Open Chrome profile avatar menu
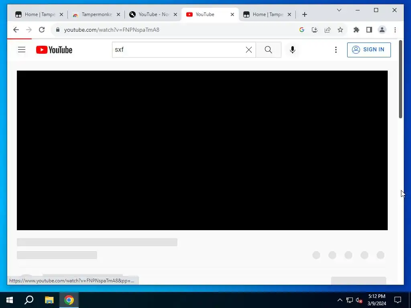 (382, 30)
